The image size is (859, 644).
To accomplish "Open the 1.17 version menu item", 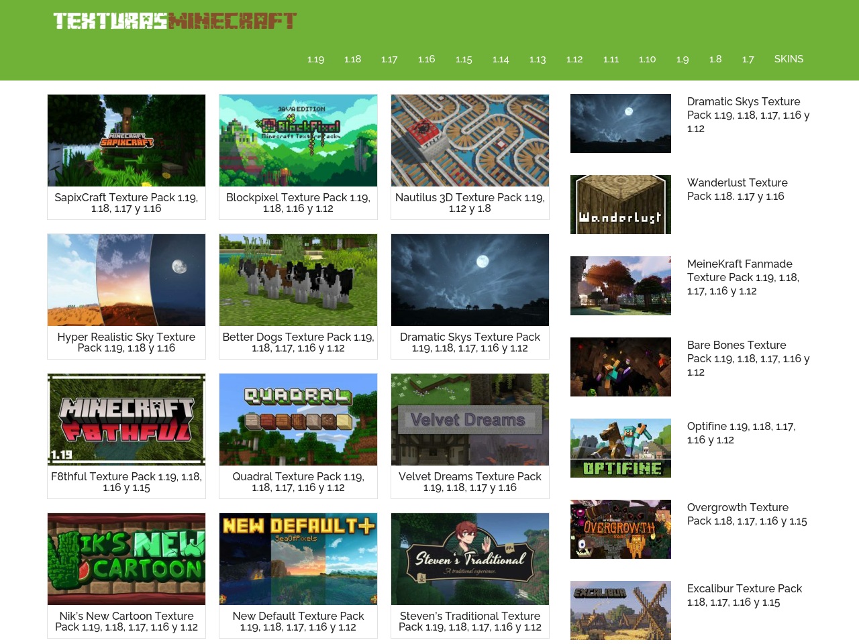I will [389, 59].
